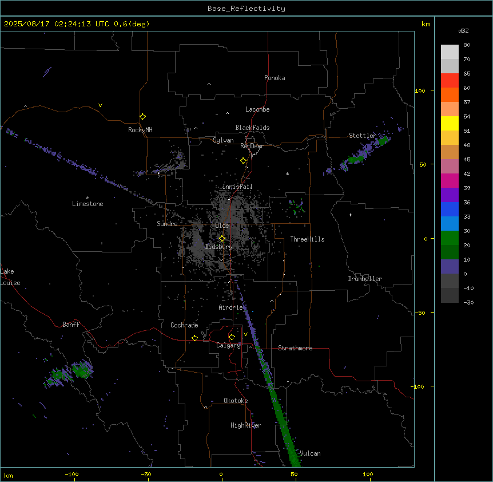Select the yellow diamond marker below Cochrane
The width and height of the screenshot is (493, 482).
coord(194,338)
